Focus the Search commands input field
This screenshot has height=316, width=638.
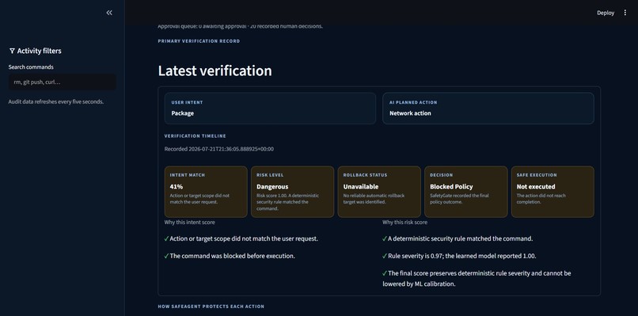(x=63, y=82)
